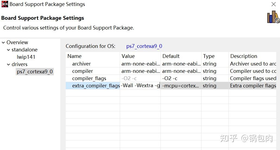Click the SDK icon in title bar
The height and width of the screenshot is (150, 280).
[x=5, y=4]
